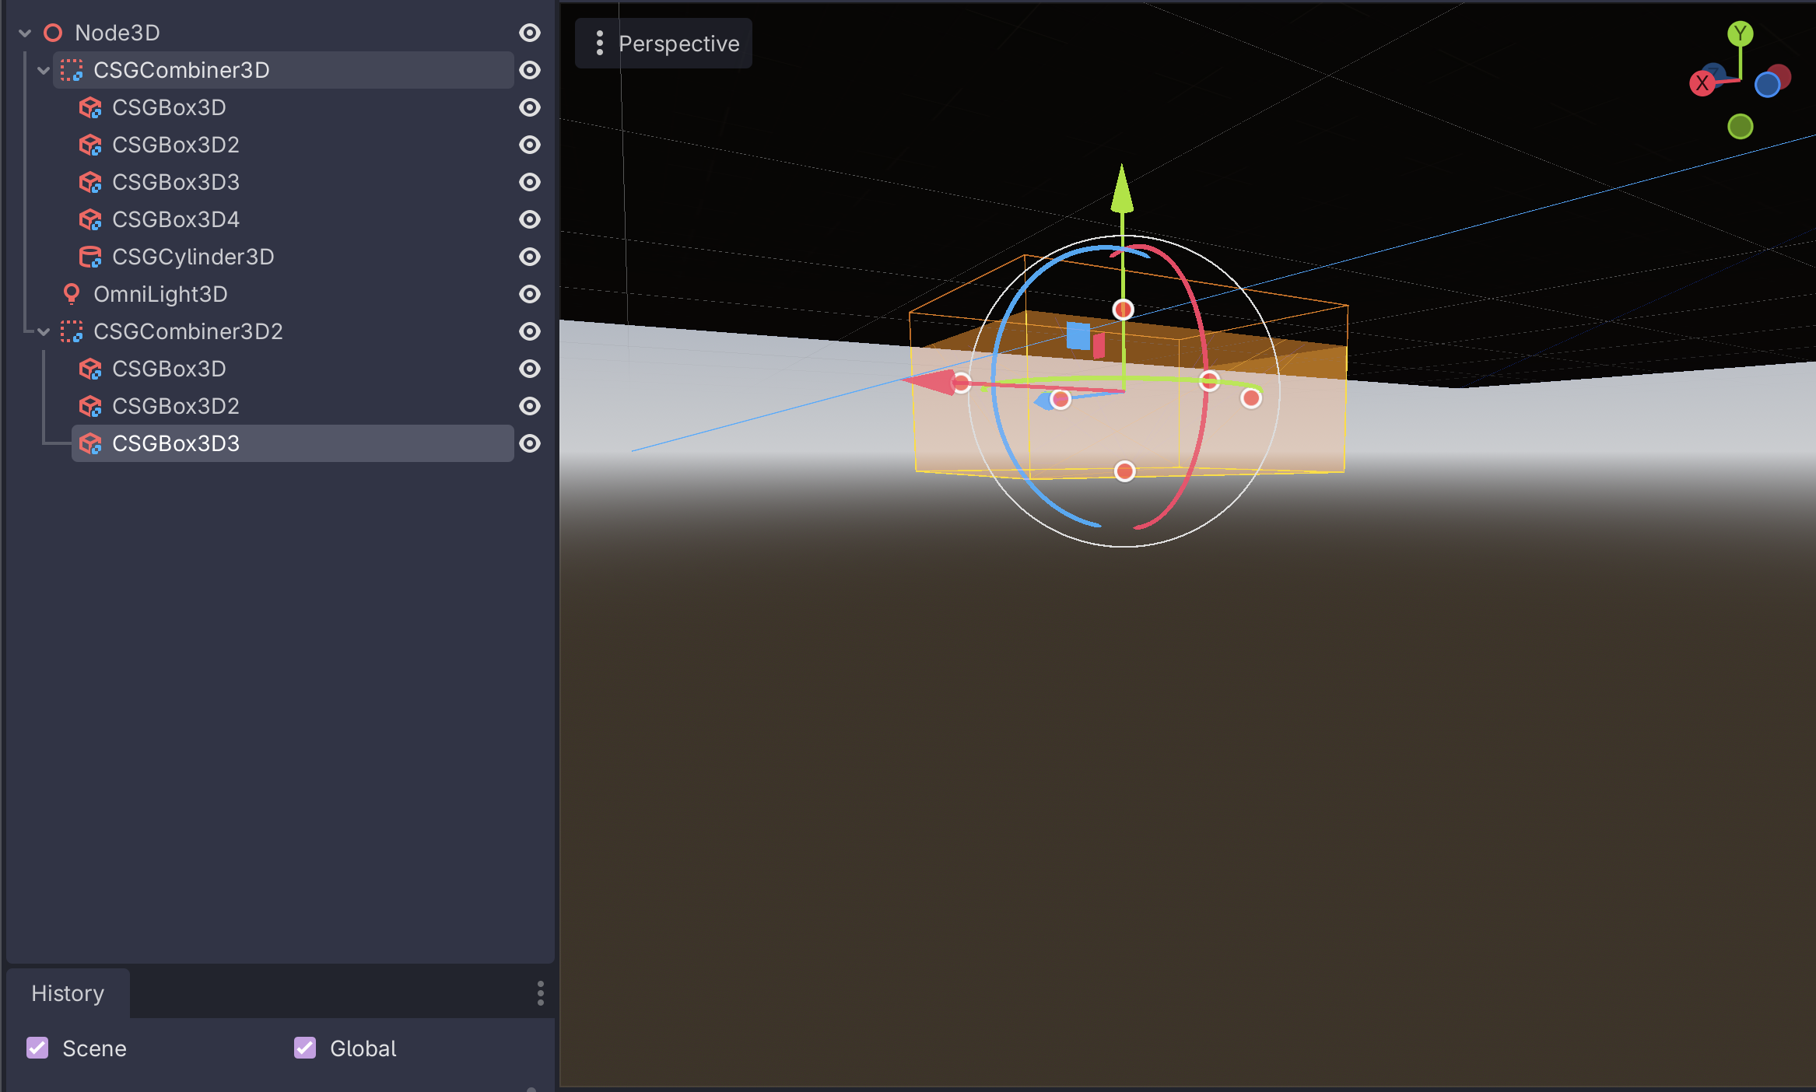Collapse the CSGCombiner3D2 branch
1816x1092 pixels.
[44, 331]
